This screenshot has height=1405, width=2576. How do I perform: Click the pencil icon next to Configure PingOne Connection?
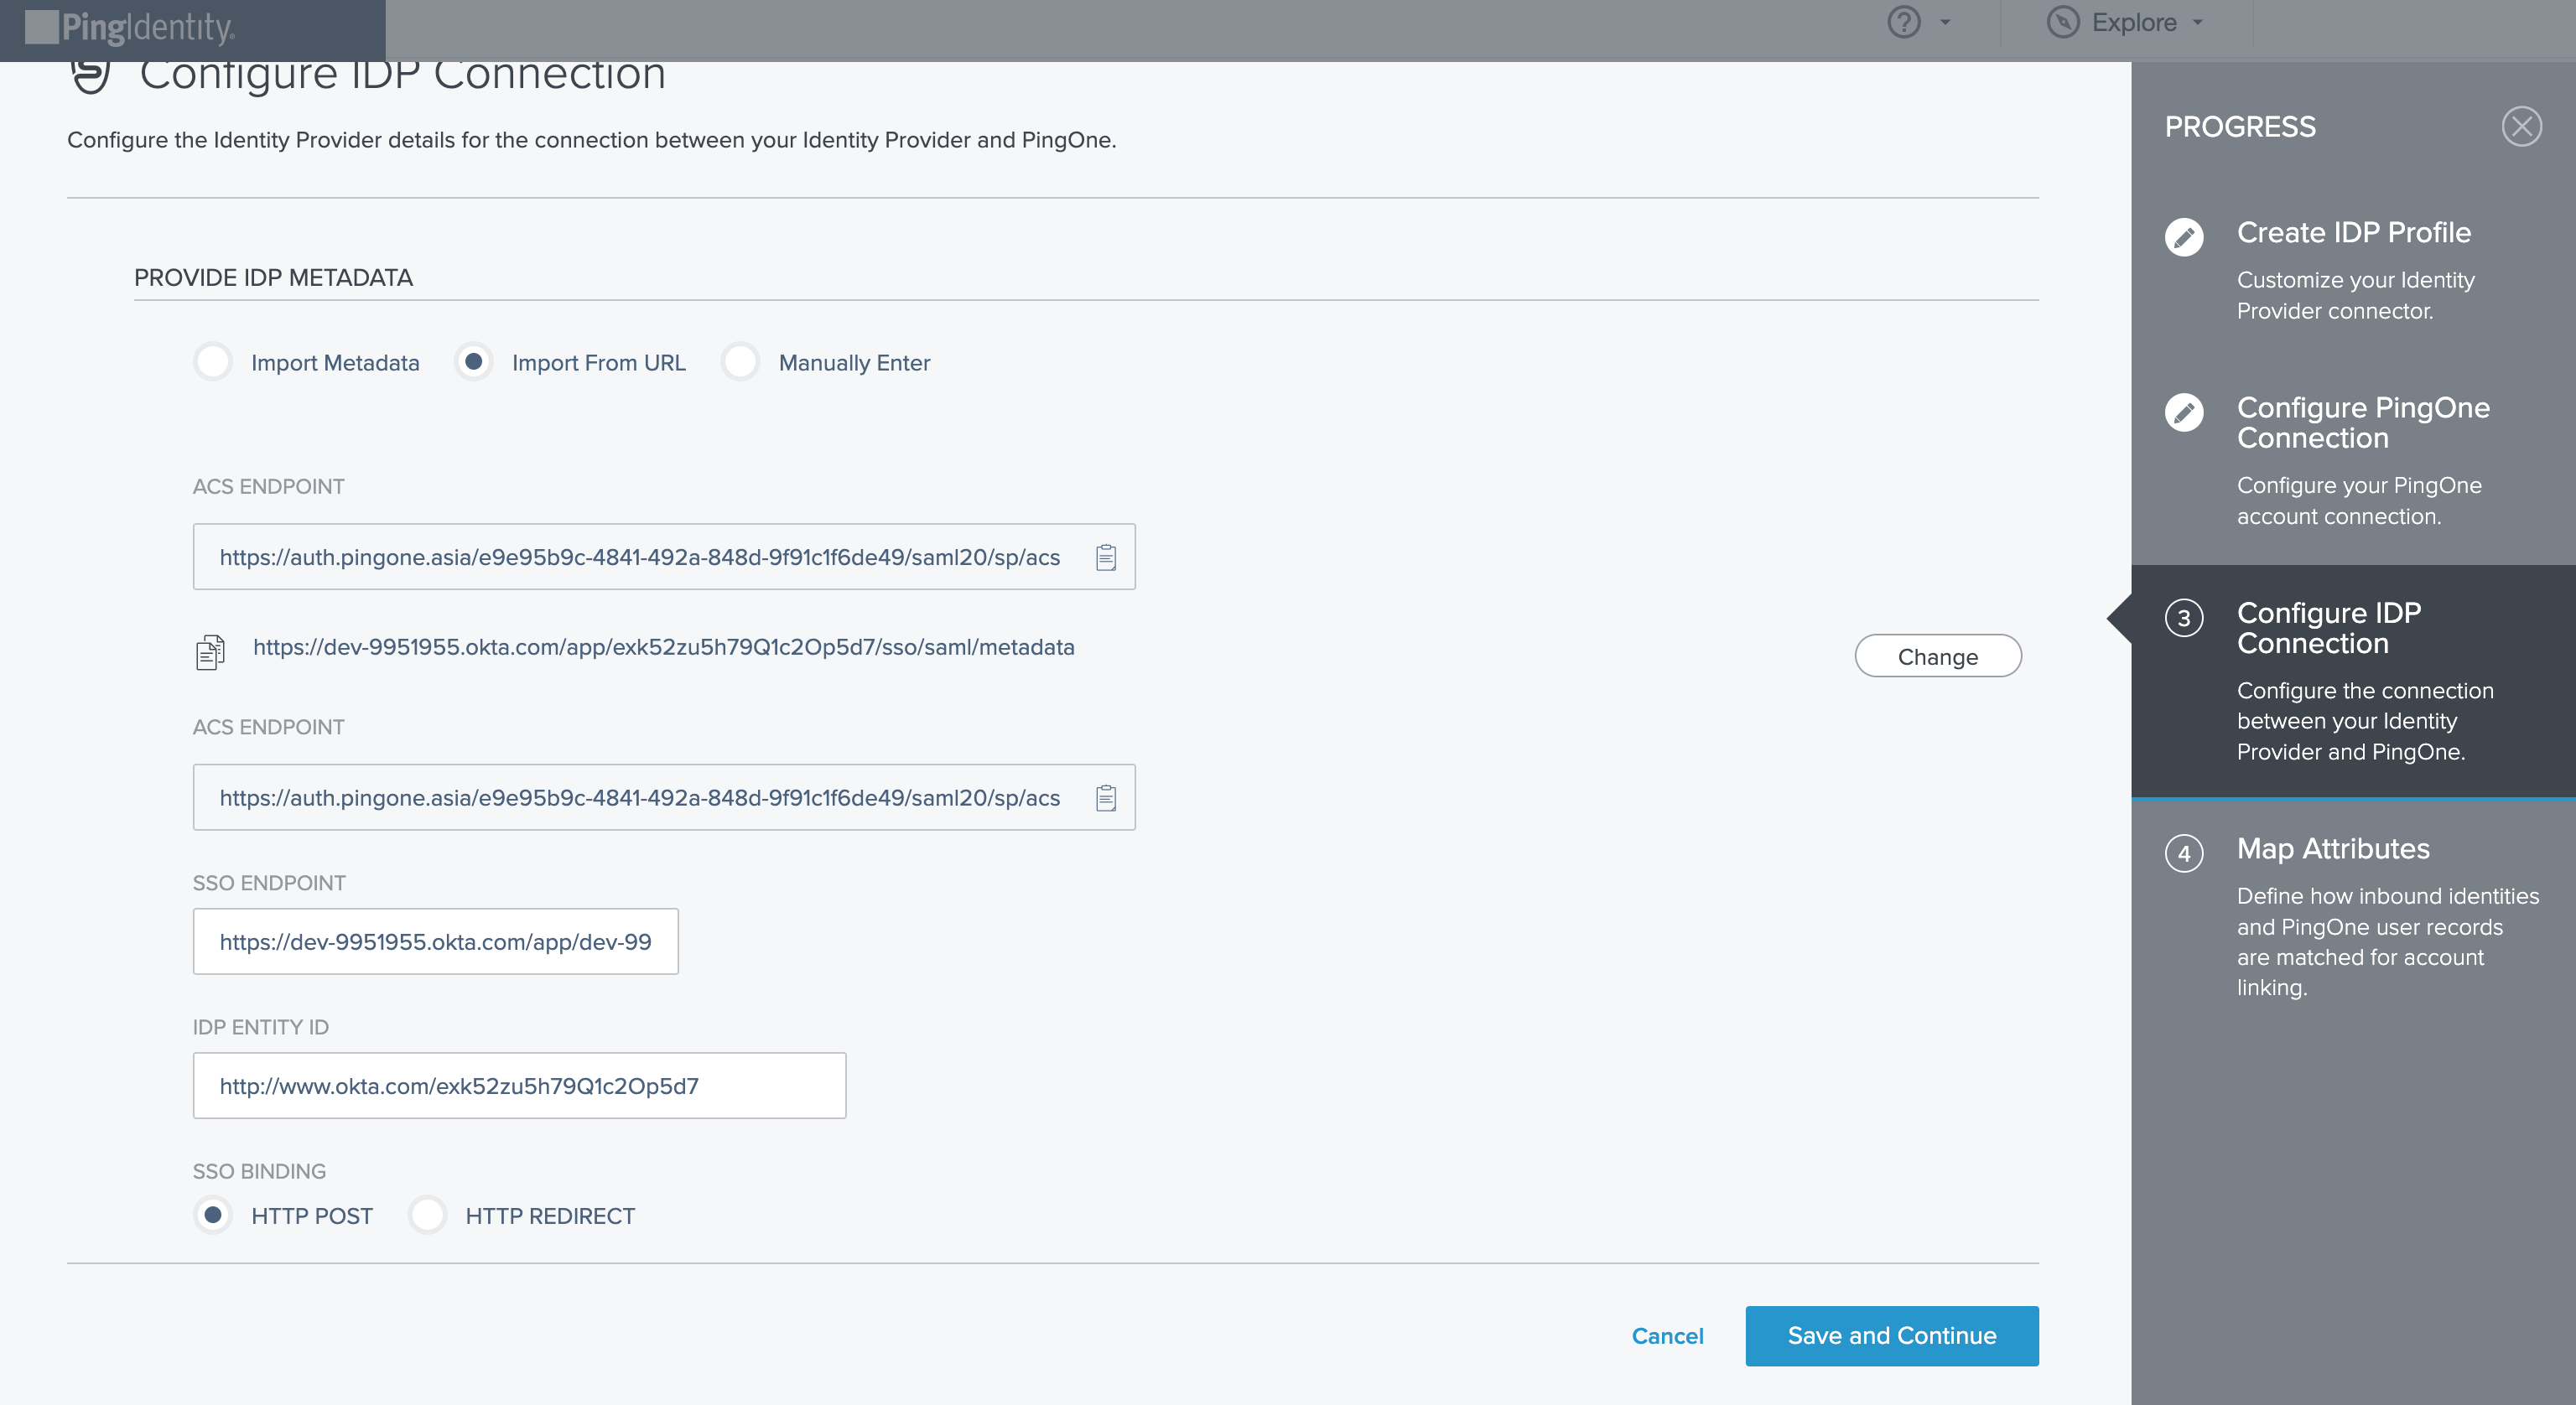2185,412
